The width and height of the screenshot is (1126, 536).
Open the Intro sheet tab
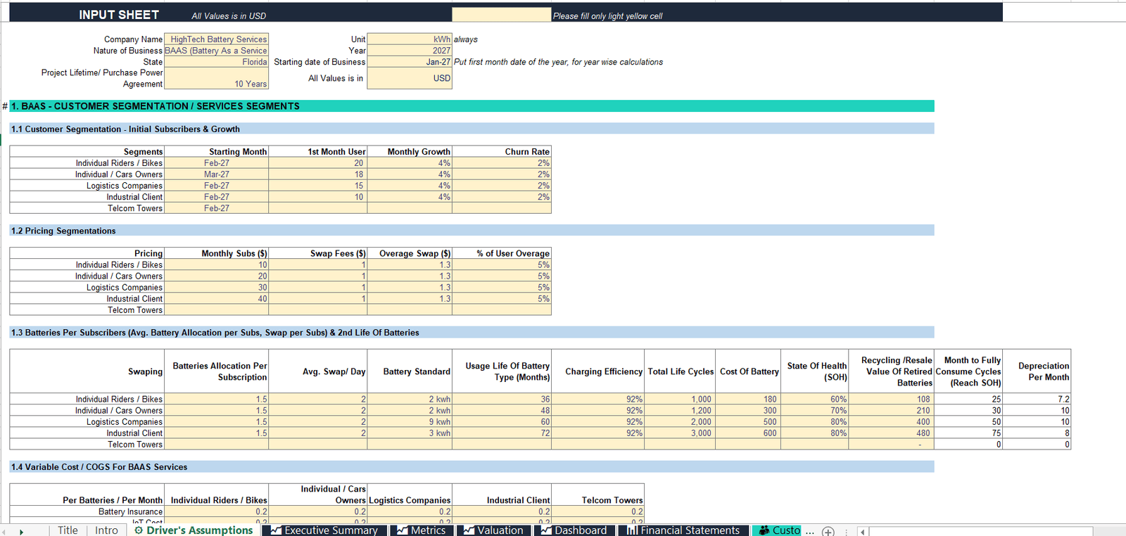coord(106,530)
